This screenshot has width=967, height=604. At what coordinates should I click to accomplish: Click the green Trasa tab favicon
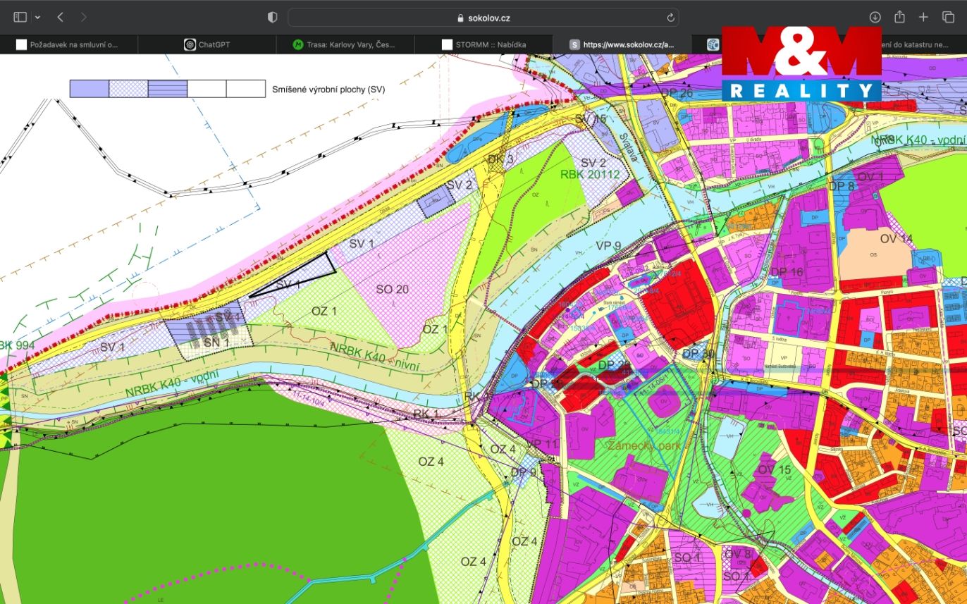(298, 44)
